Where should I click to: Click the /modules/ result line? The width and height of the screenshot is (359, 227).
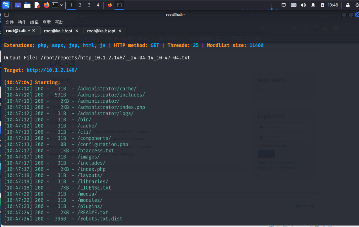pos(90,200)
